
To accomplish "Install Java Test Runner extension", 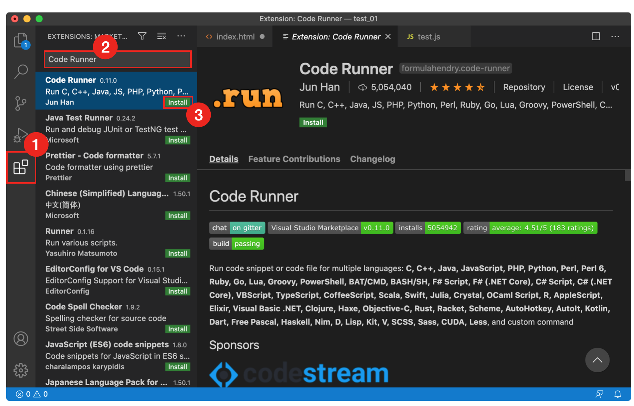I will [177, 140].
